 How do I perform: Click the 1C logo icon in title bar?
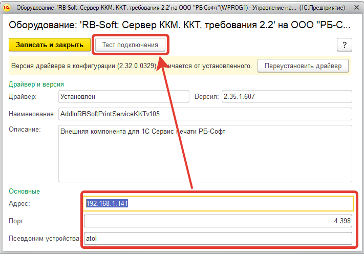click(x=7, y=8)
